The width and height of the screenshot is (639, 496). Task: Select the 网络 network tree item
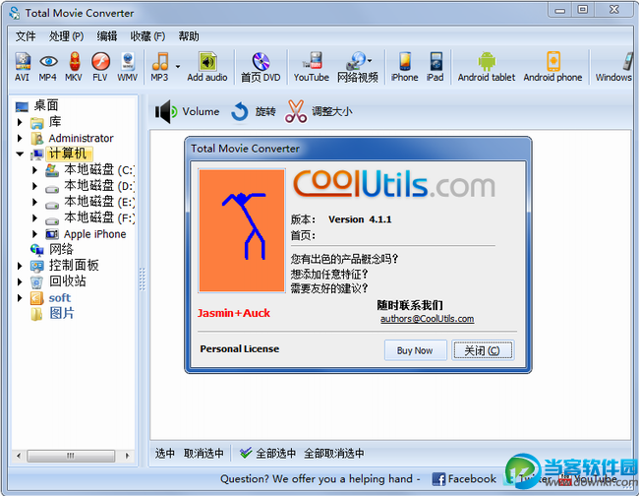(x=61, y=249)
